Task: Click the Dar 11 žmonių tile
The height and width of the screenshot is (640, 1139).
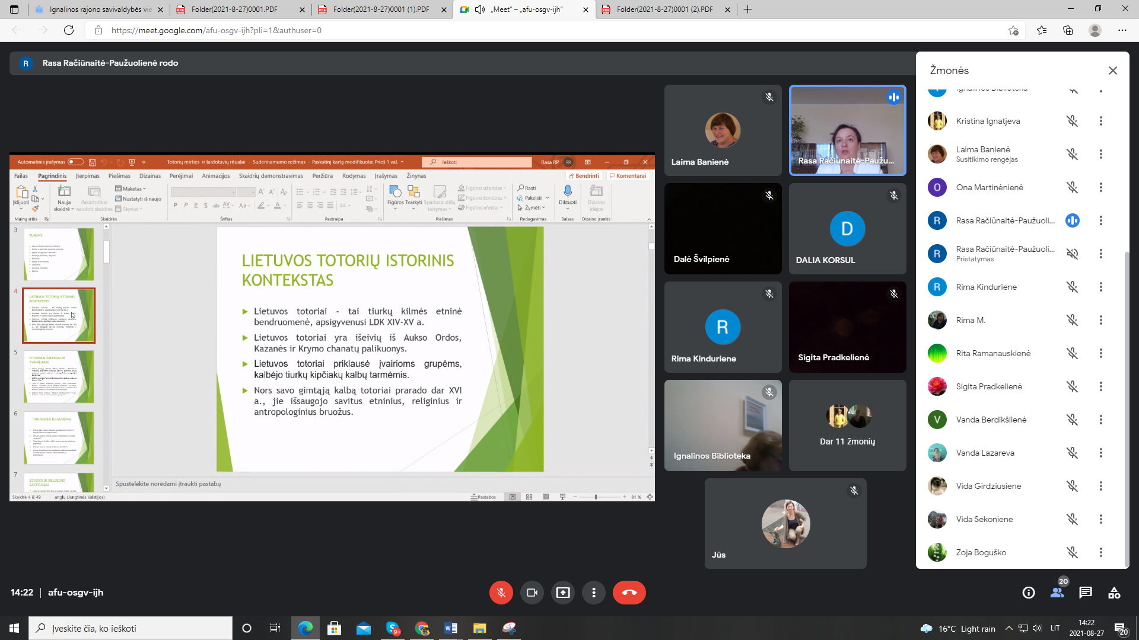Action: (x=847, y=425)
